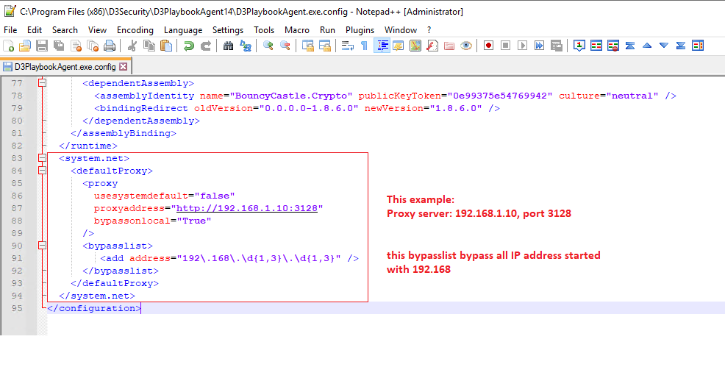Toggle show all characters pilcrow icon

[x=364, y=46]
